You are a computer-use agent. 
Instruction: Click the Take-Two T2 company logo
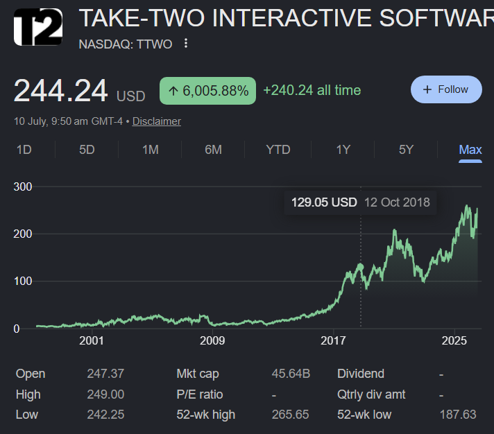tap(37, 27)
